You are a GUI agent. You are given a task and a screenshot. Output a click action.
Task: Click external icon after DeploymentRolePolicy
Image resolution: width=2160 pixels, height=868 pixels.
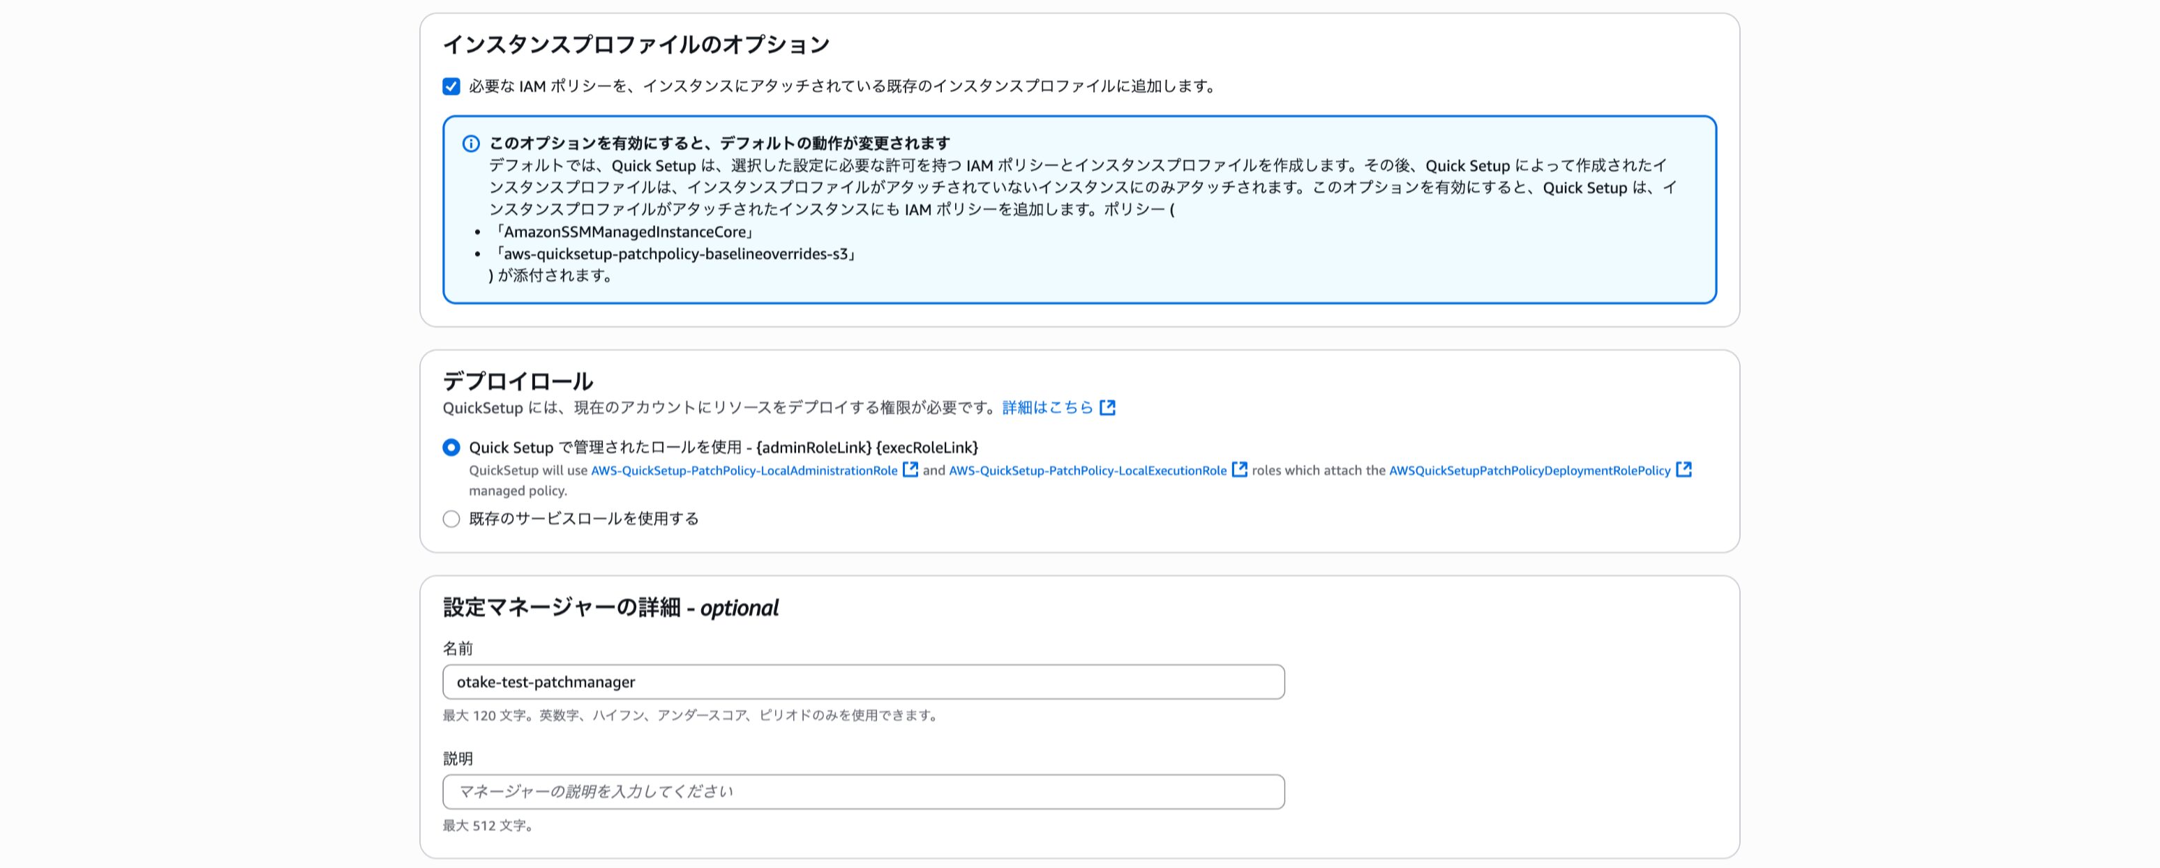[1683, 470]
